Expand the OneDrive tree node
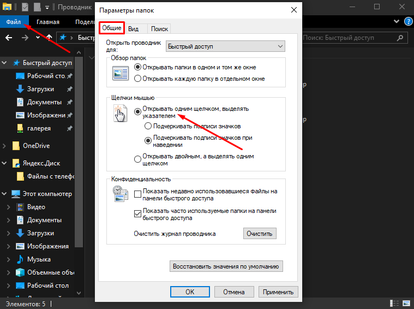 (x=4, y=146)
